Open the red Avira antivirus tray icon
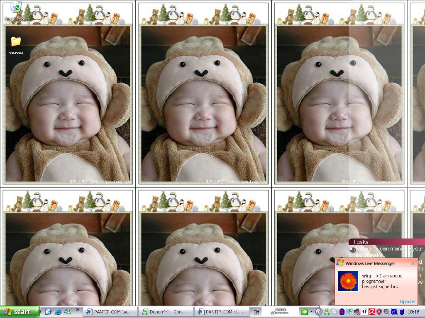425x318 pixels. point(372,312)
